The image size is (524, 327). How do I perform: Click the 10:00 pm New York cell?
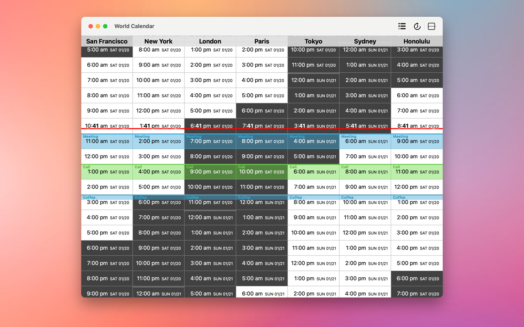point(159,263)
